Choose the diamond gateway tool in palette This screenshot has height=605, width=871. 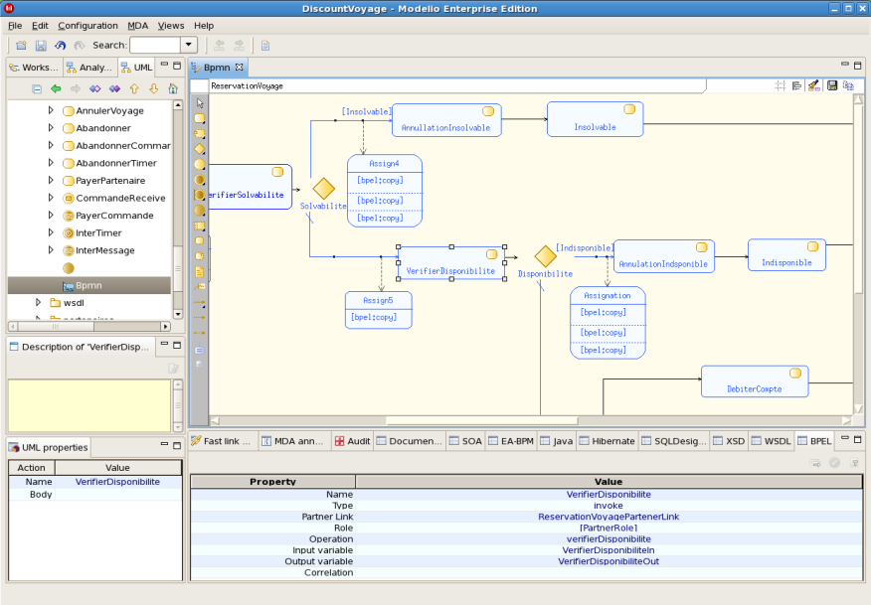(x=200, y=149)
